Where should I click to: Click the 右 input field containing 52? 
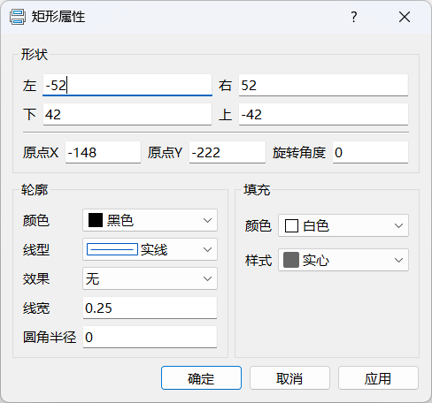pos(323,85)
